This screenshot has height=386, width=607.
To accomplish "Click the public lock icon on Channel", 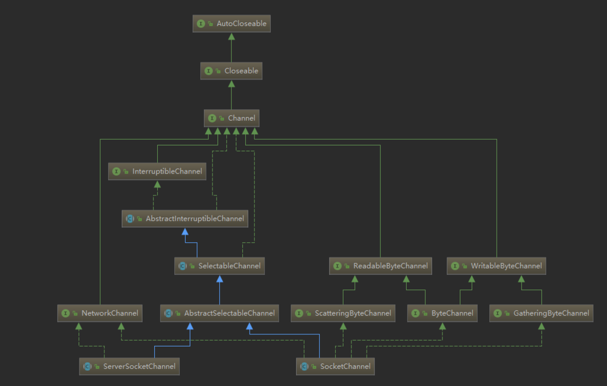I will (x=222, y=118).
